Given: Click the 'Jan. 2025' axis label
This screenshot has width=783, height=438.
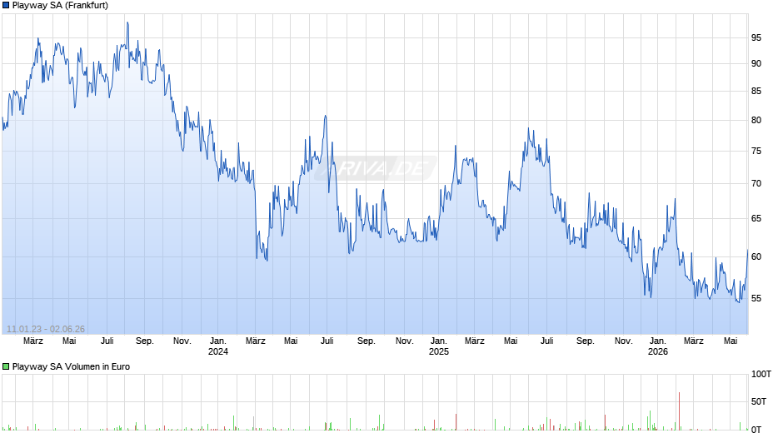Looking at the screenshot, I should click(439, 346).
